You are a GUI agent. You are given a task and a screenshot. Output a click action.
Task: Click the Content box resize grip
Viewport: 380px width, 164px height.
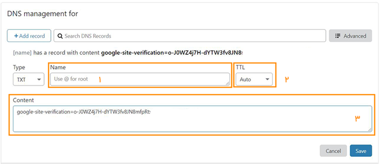[369, 130]
